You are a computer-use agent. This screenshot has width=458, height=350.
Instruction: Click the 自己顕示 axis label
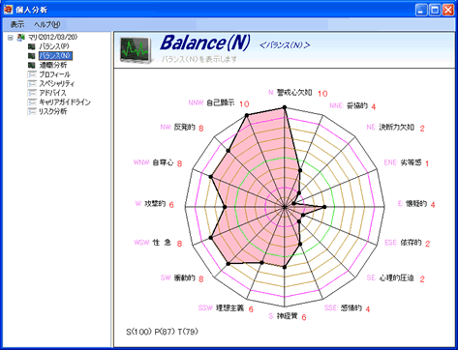pos(221,103)
